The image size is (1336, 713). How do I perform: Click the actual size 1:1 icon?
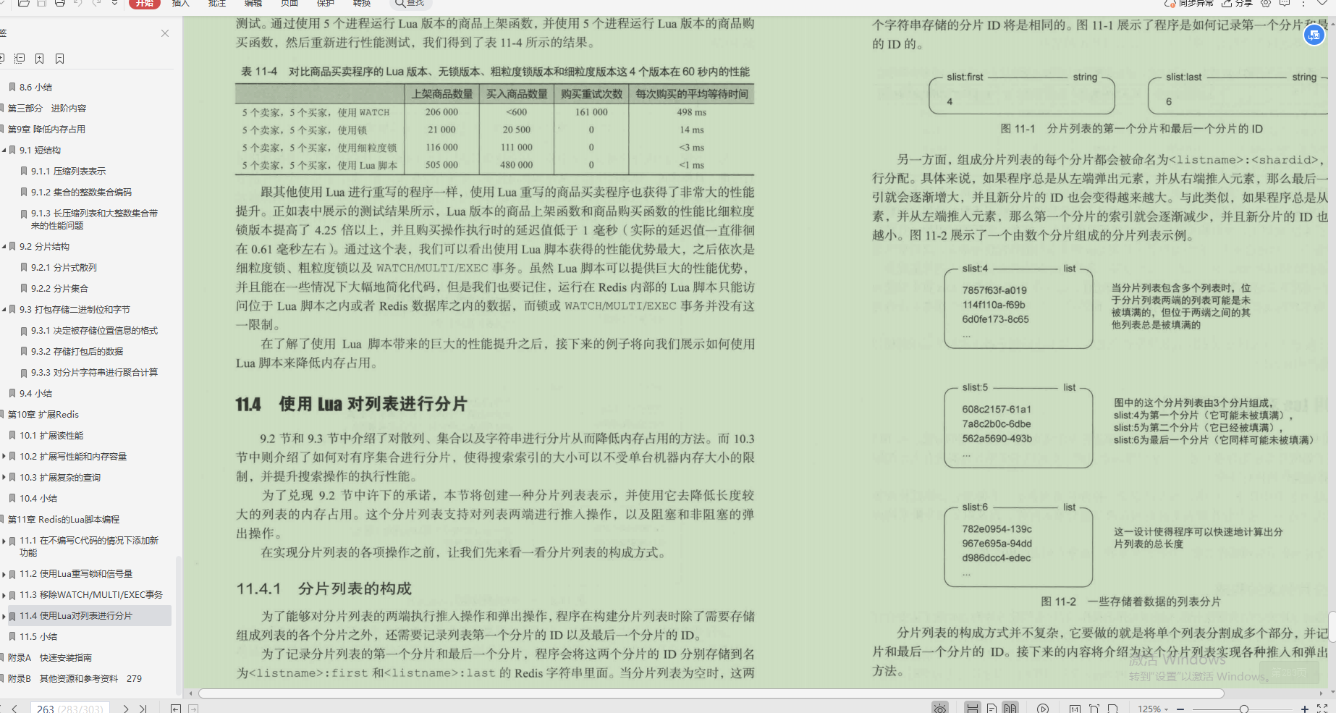point(1075,709)
